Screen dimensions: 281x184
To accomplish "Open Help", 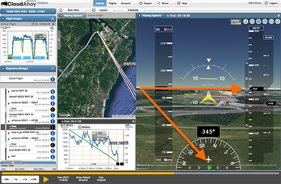I will coord(182,3).
